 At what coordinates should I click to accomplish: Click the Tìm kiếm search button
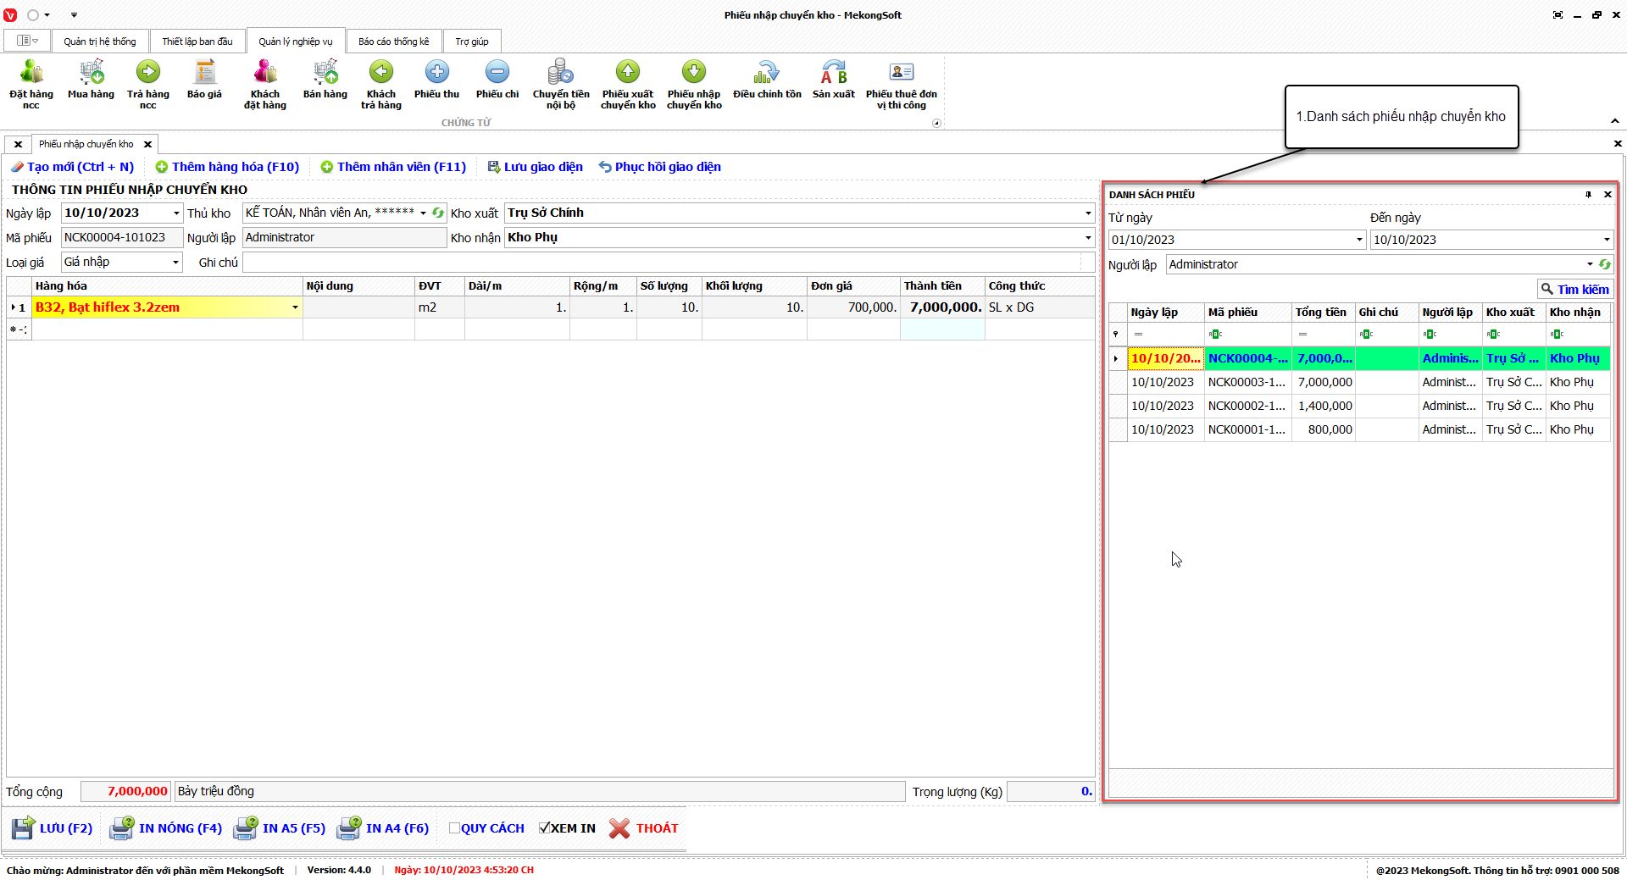1574,290
